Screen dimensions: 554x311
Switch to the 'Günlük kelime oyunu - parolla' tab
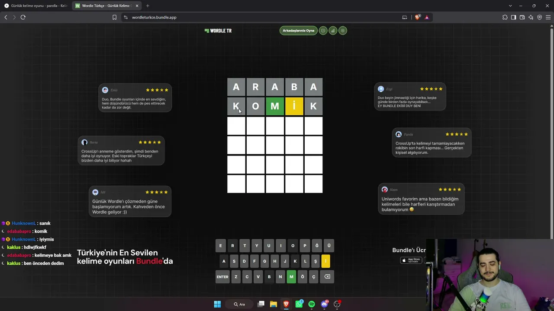click(x=35, y=6)
